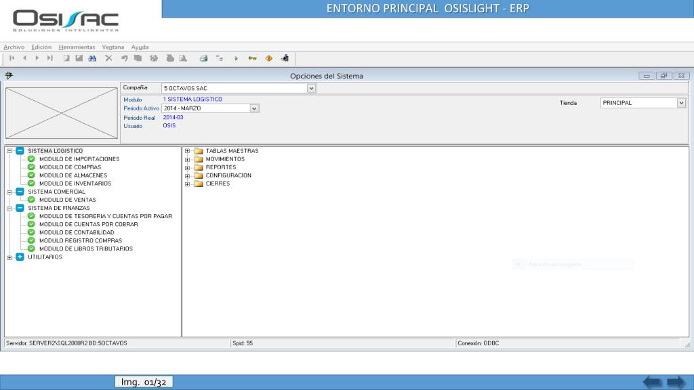Click the MOVIMIENTOS folder icon
This screenshot has width=694, height=390.
tap(199, 159)
